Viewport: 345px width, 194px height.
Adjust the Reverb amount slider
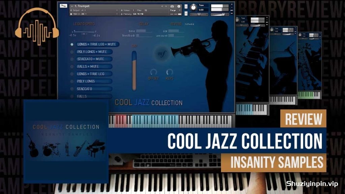click(x=176, y=35)
